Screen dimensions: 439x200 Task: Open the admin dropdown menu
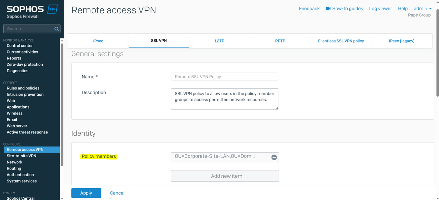(423, 8)
